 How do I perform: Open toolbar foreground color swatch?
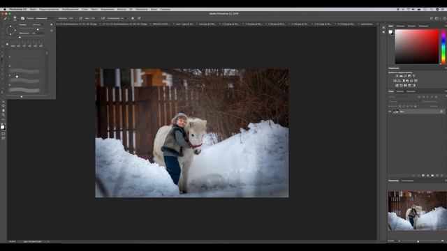click(x=2, y=127)
